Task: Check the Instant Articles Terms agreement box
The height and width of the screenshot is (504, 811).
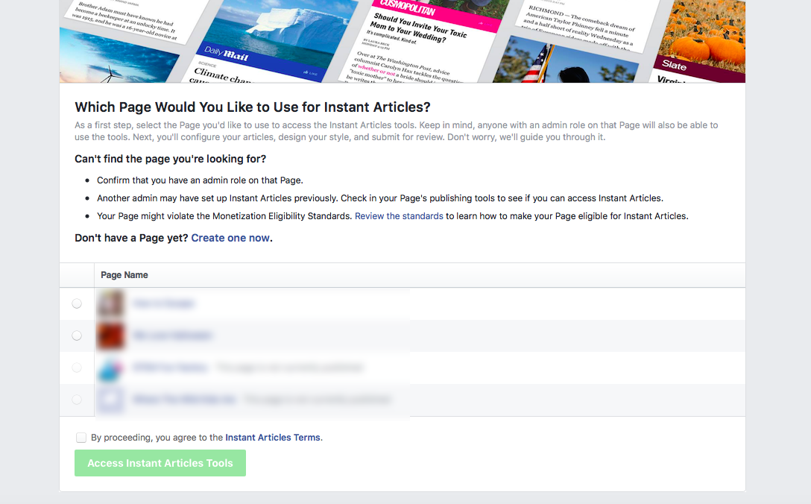Action: (x=81, y=437)
